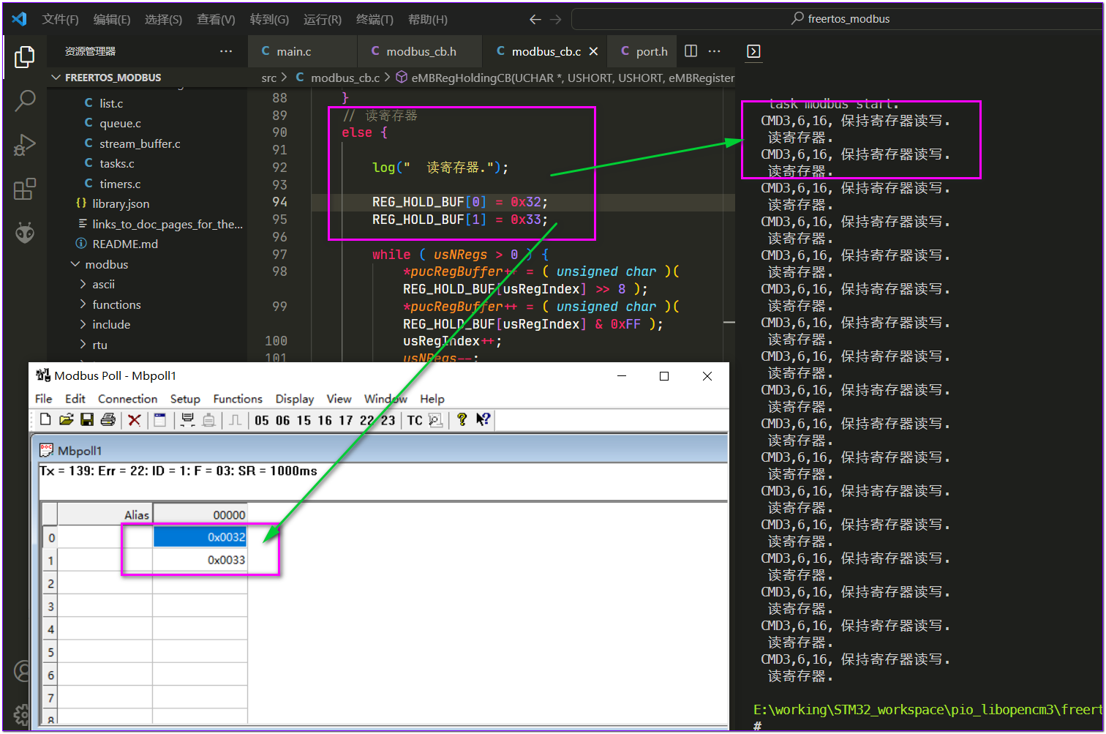Open VS Code 文件(F) menu
Viewport: 1106px width, 734px height.
click(60, 19)
